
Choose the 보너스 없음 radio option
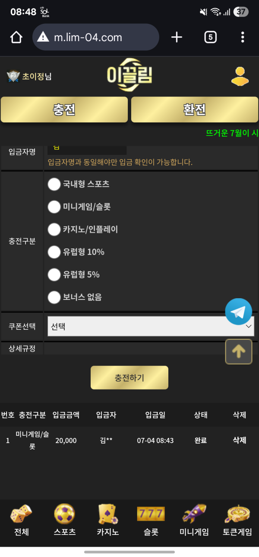point(54,297)
